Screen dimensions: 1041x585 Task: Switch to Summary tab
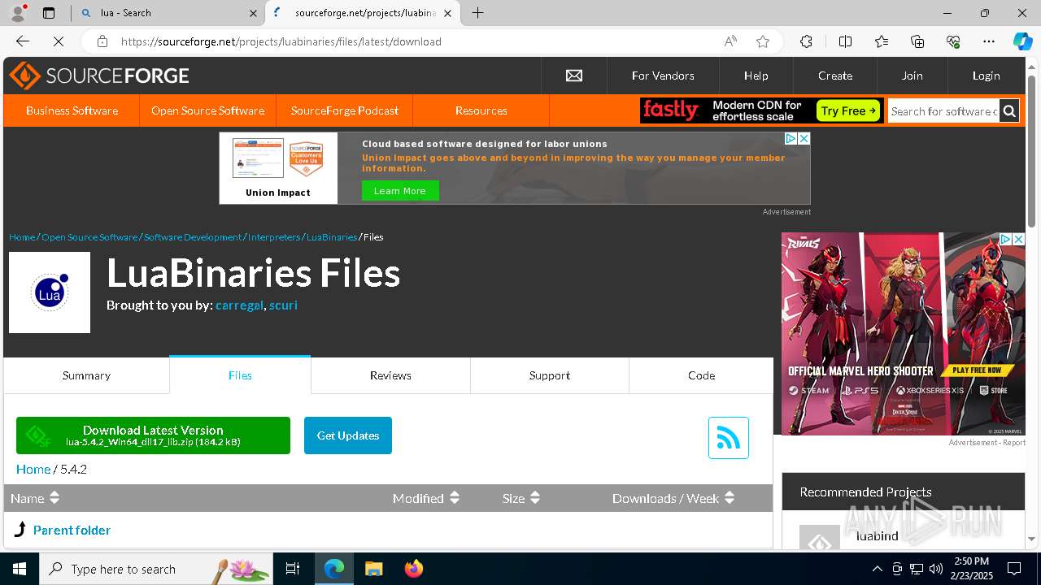[86, 375]
